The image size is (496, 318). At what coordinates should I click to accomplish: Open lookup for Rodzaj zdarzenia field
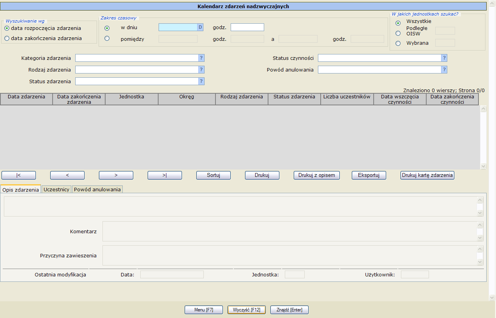tap(201, 70)
